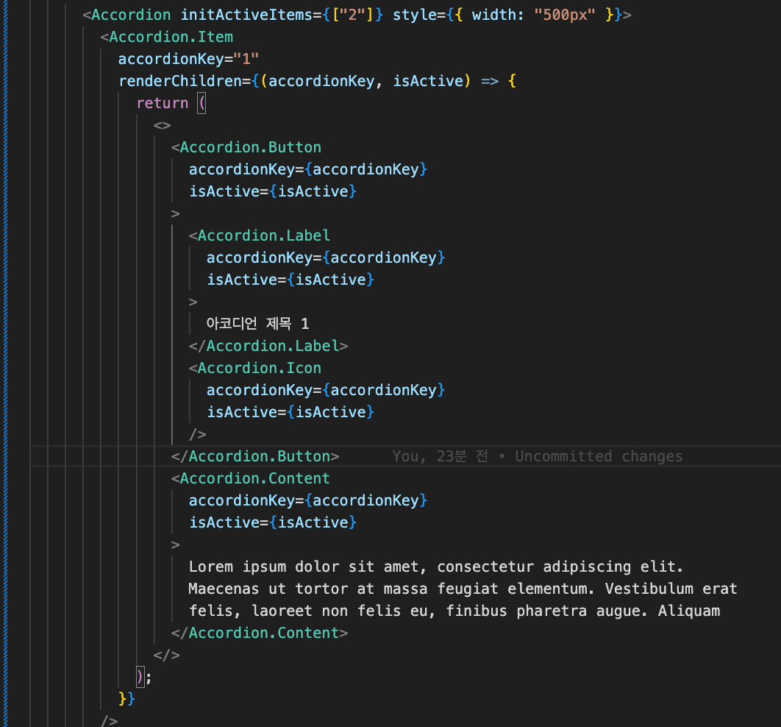The width and height of the screenshot is (781, 727).
Task: Click the line starting with Lorem ipsum
Action: [x=435, y=567]
